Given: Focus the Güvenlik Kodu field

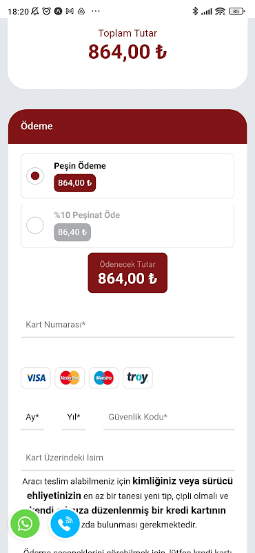Looking at the screenshot, I should [169, 420].
